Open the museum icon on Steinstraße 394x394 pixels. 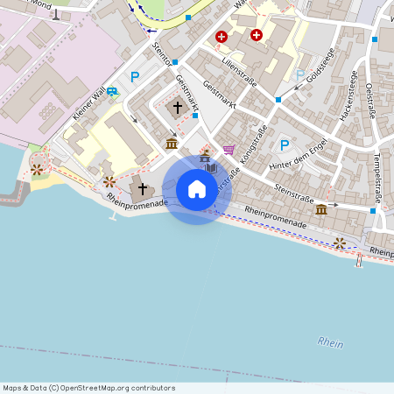pyautogui.click(x=321, y=209)
